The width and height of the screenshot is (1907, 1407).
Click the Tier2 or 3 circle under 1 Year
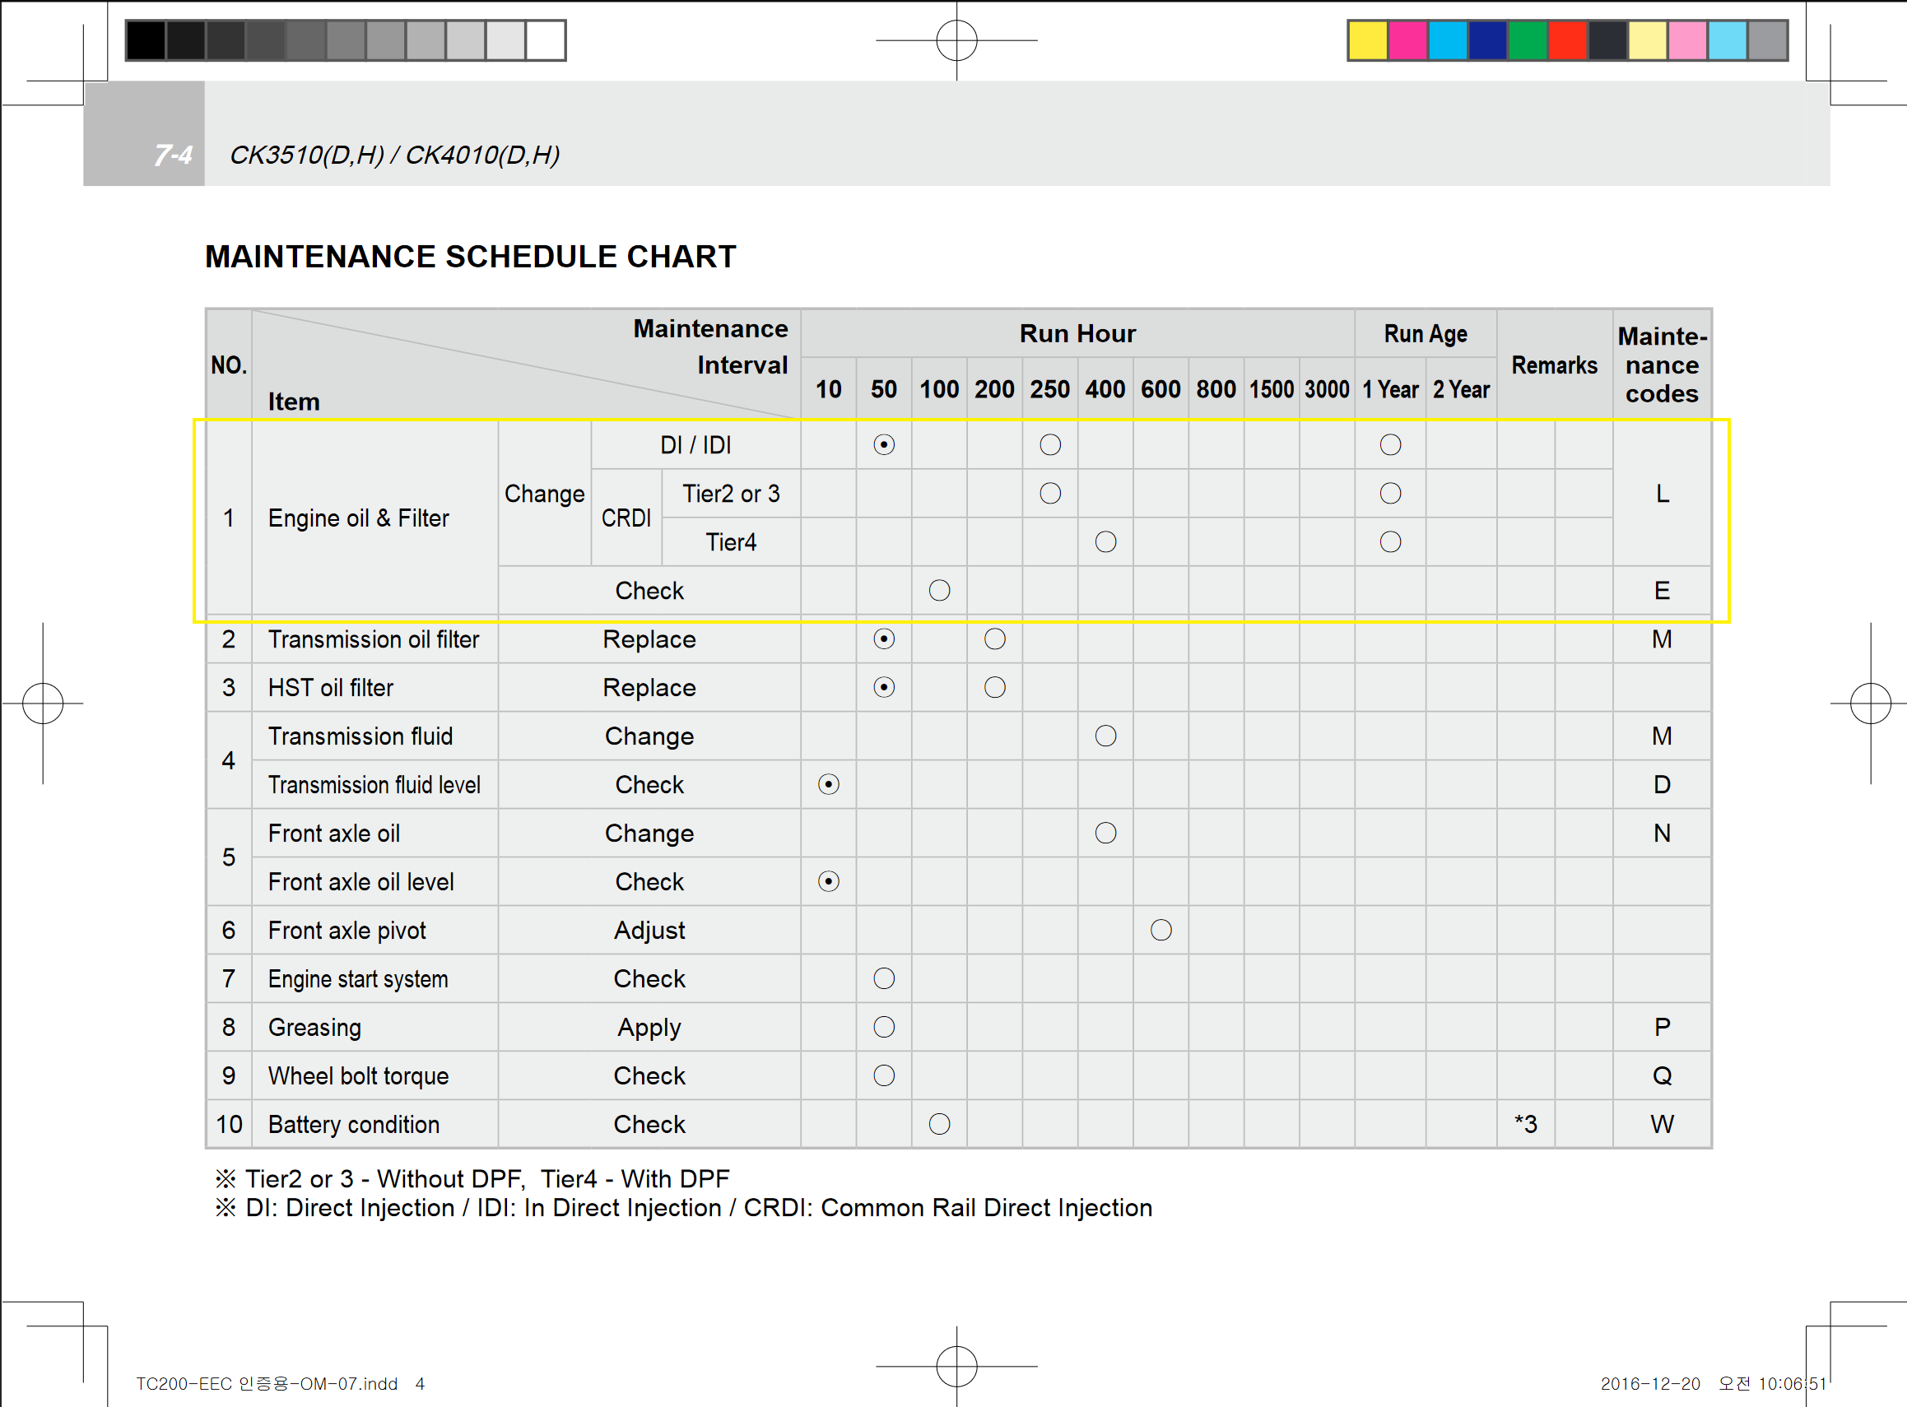1391,493
